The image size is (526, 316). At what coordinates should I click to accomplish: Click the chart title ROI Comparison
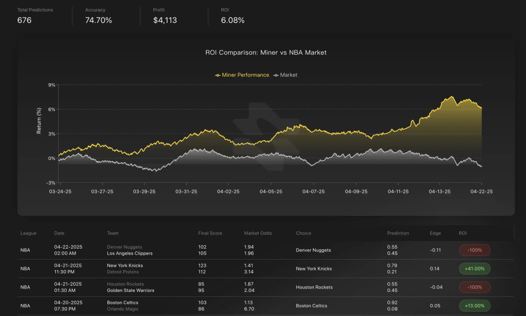(x=266, y=53)
